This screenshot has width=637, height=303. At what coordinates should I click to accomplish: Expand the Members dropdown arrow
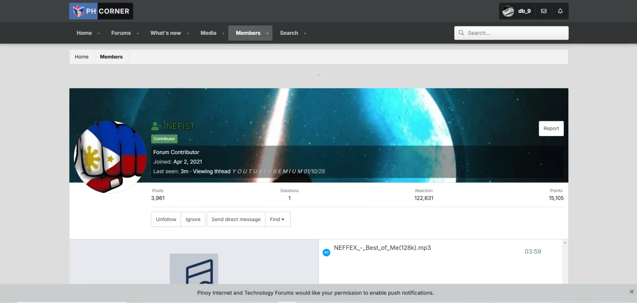click(x=268, y=33)
